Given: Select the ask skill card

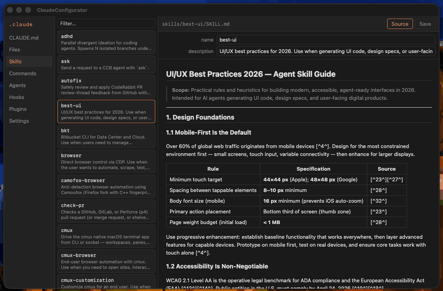Looking at the screenshot, I should [106, 64].
